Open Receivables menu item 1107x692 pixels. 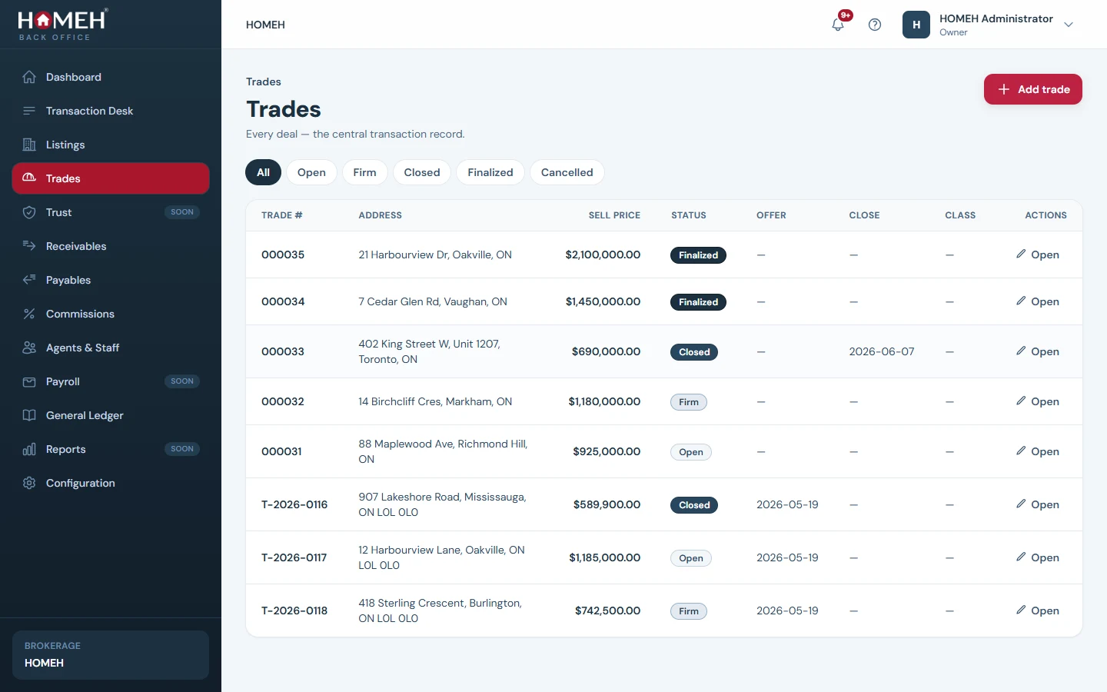point(111,246)
